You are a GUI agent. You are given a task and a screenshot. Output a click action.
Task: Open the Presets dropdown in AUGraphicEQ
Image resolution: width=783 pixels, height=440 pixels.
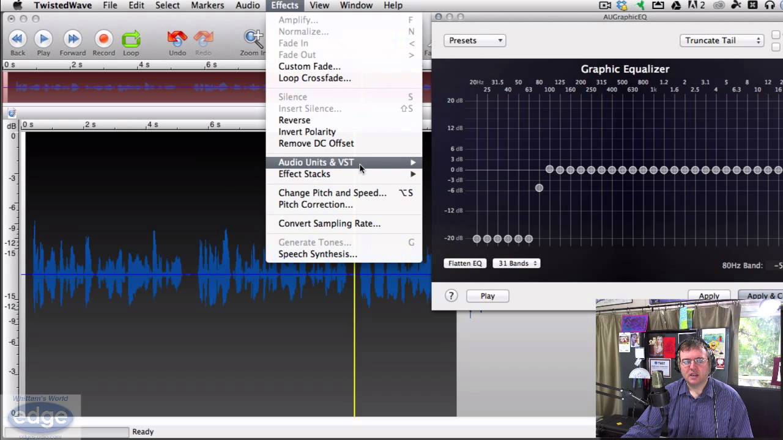(x=475, y=40)
